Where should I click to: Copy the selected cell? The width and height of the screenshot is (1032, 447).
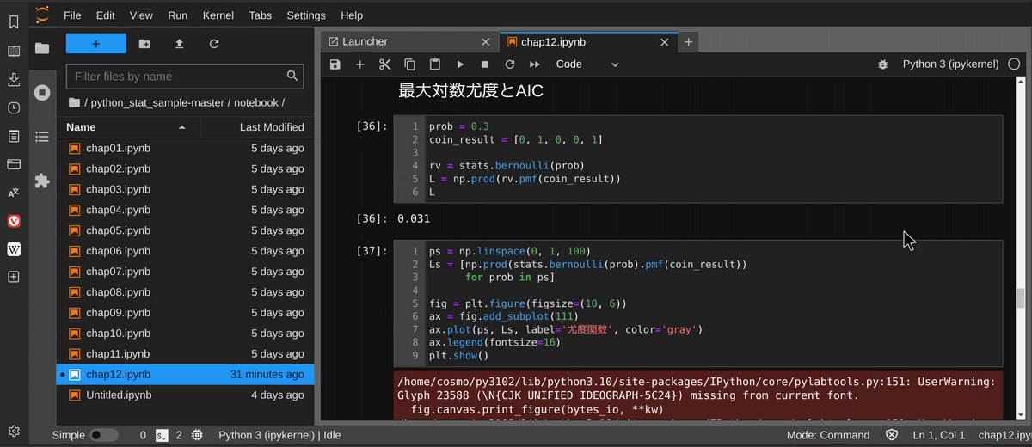tap(410, 64)
